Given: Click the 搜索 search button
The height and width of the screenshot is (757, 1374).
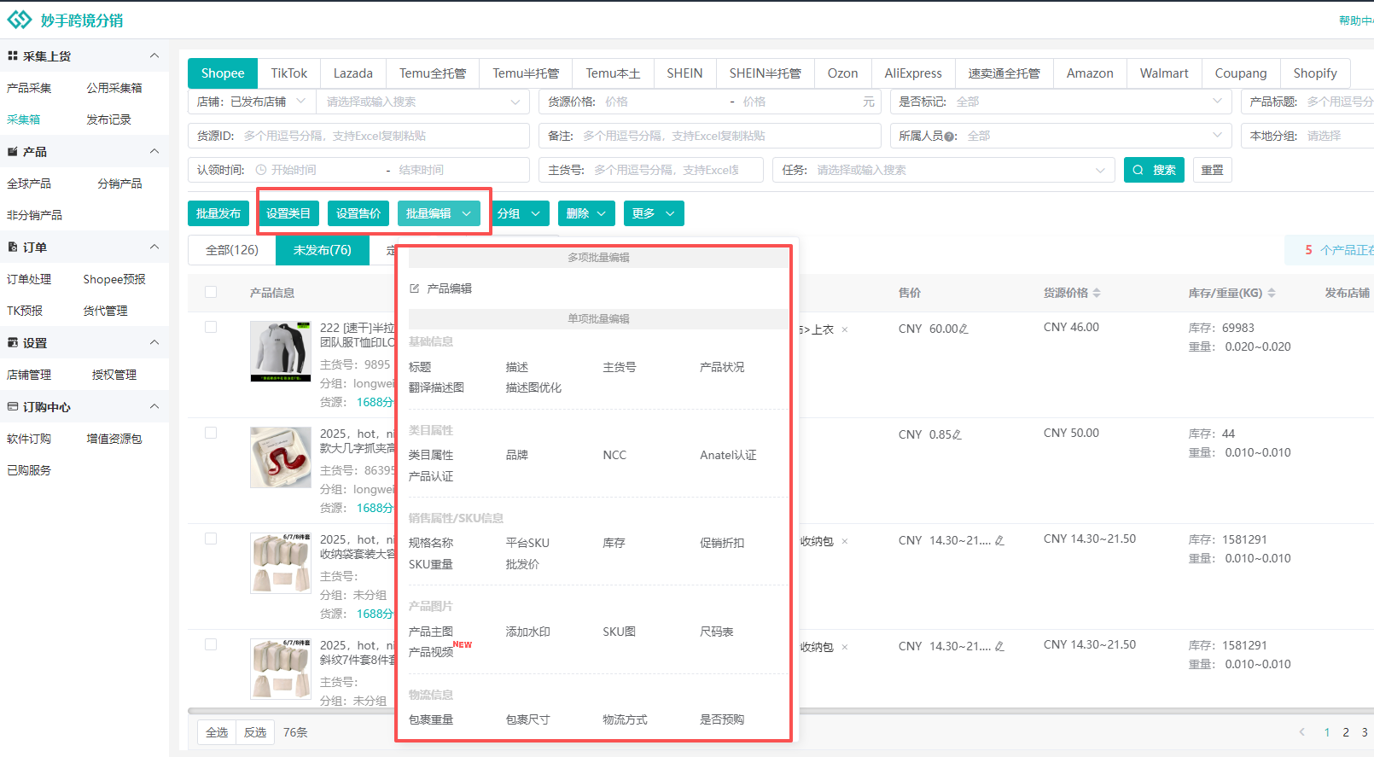Looking at the screenshot, I should (1155, 170).
